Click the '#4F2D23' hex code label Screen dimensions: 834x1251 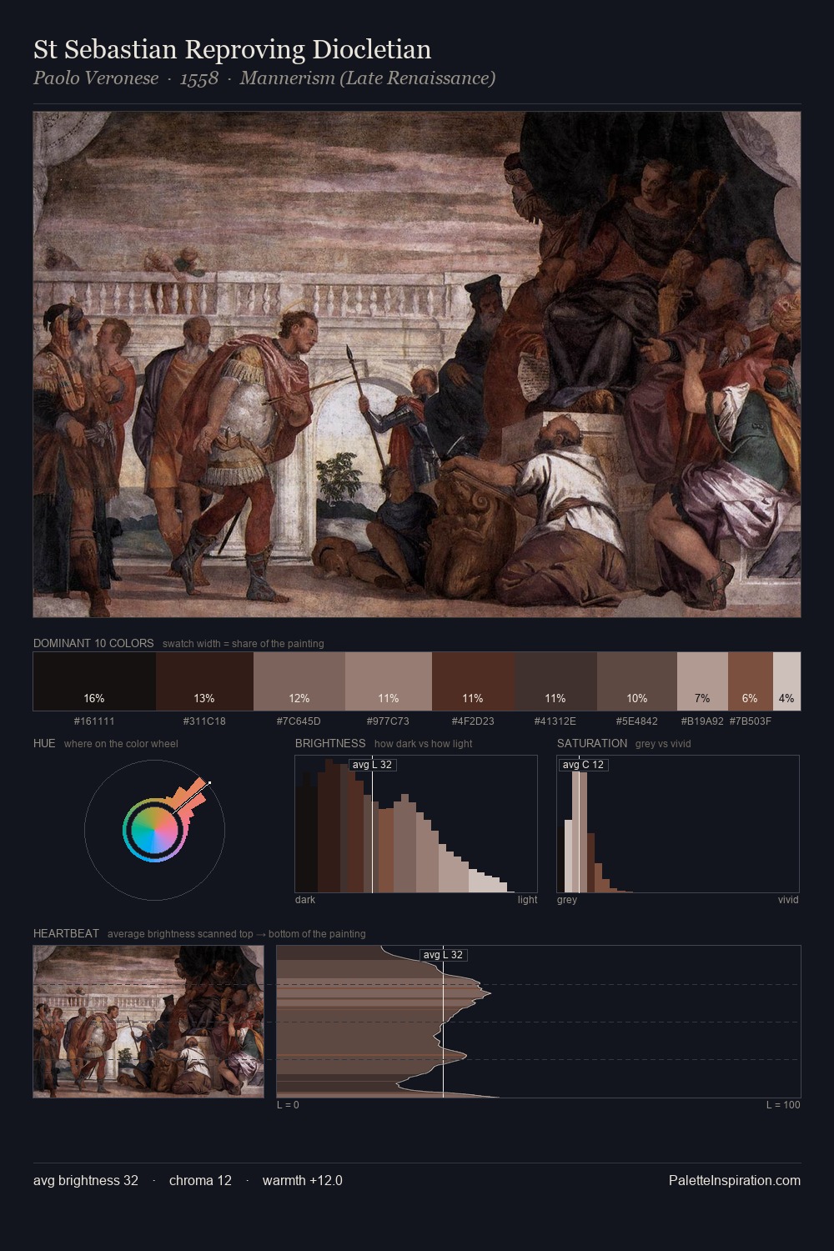point(473,721)
